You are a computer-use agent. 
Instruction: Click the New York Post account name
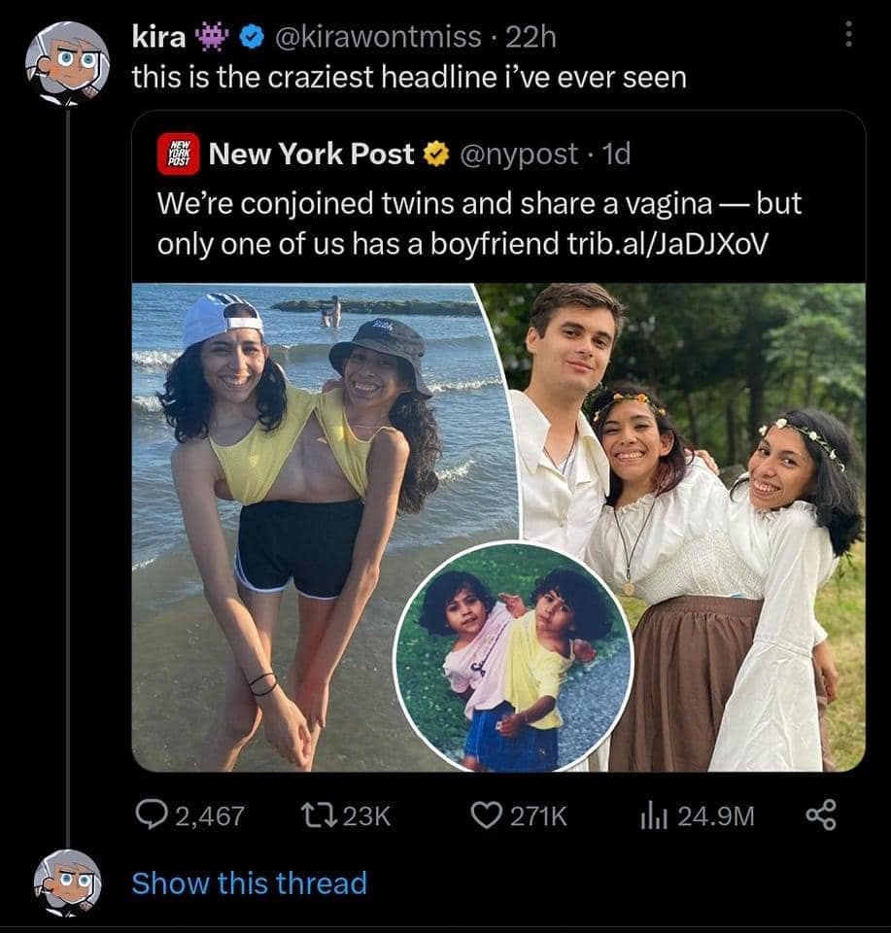click(x=312, y=154)
